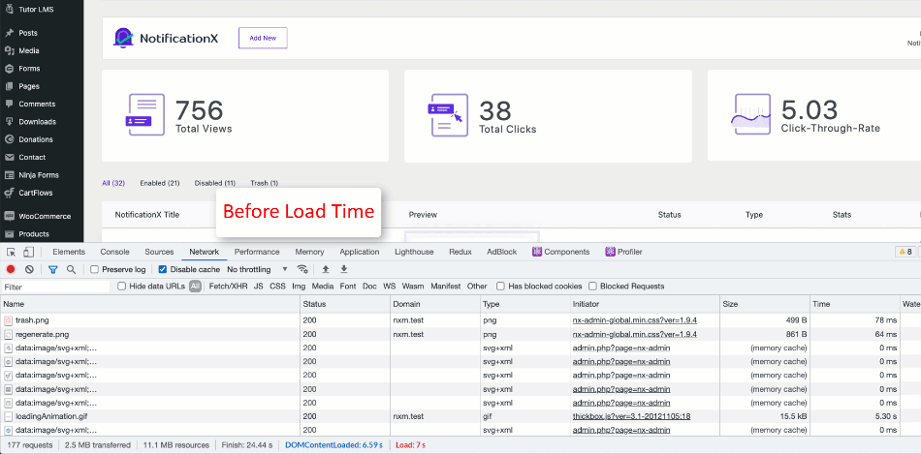This screenshot has height=454, width=921.
Task: Click the WooCommerce icon in sidebar
Action: click(x=9, y=216)
